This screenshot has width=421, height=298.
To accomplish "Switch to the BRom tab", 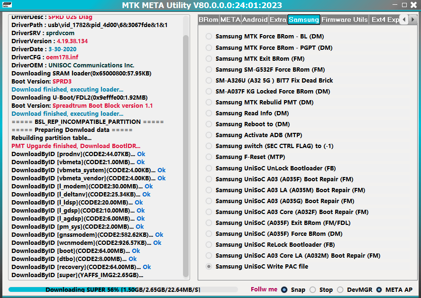I will pos(208,19).
